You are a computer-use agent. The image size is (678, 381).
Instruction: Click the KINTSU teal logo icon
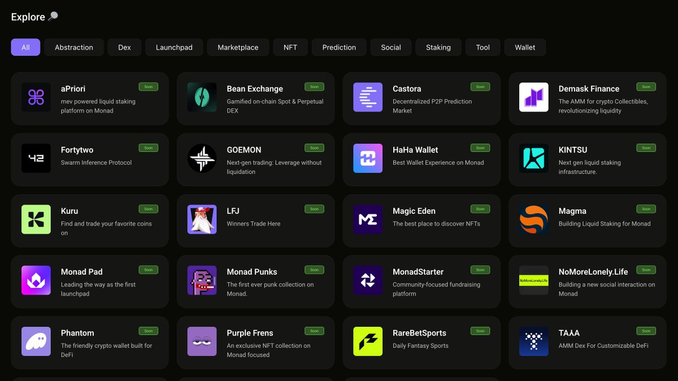[534, 158]
